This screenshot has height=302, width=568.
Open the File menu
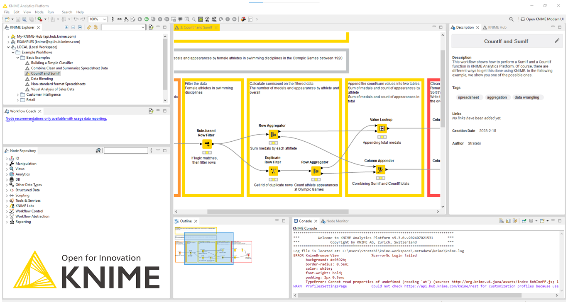pos(7,12)
